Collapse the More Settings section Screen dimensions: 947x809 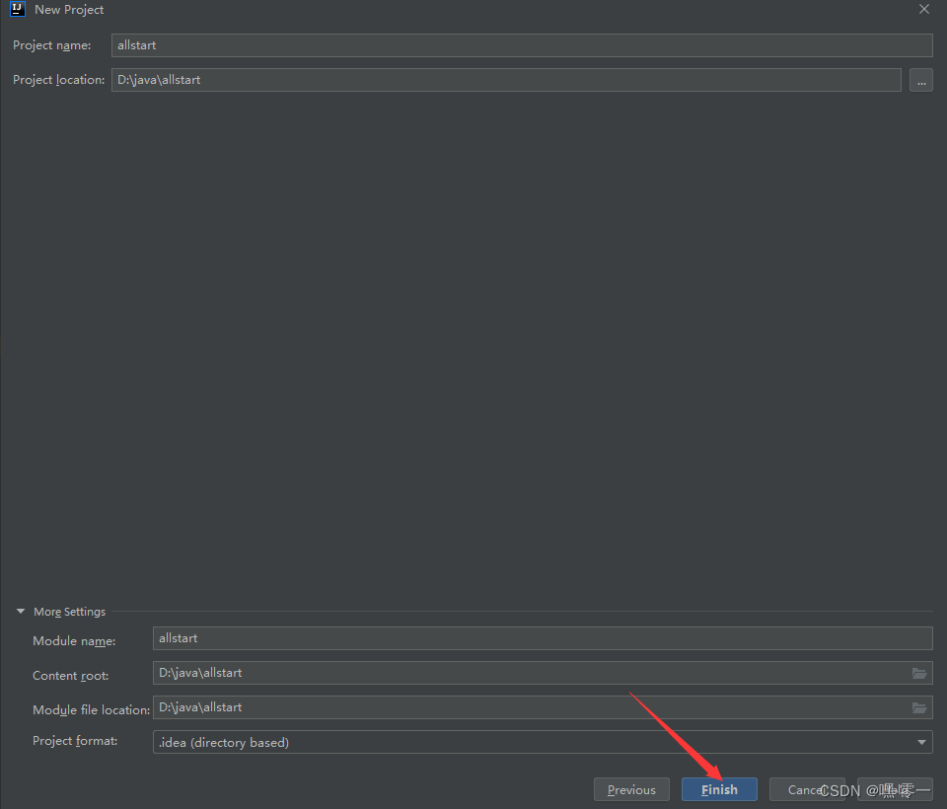(21, 612)
